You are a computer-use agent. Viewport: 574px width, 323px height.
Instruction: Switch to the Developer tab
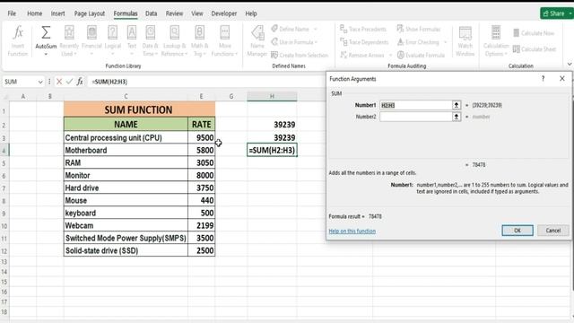tap(223, 13)
